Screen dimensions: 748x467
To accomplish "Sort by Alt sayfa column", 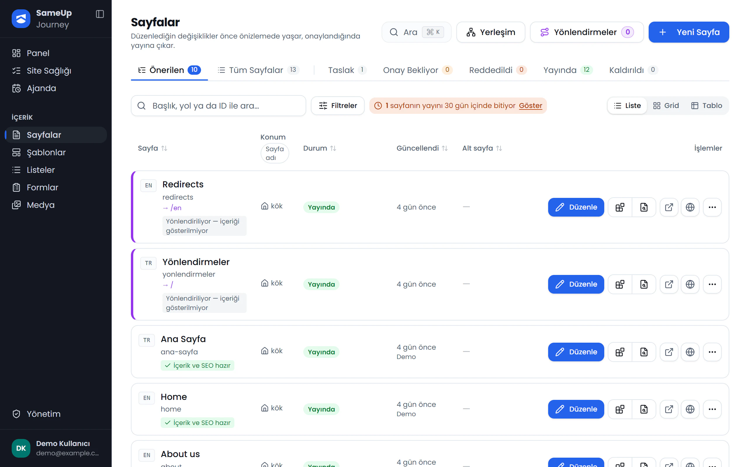I will 482,148.
